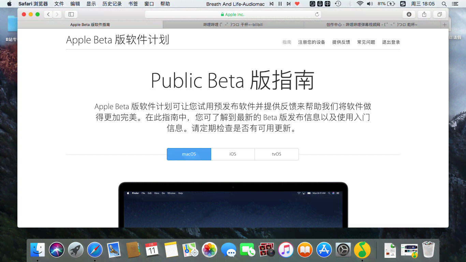The image size is (466, 262).
Task: Open the 编辑 menu
Action: 75,4
